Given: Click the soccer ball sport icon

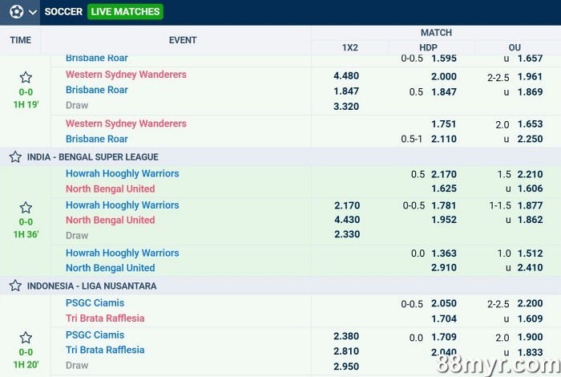Looking at the screenshot, I should tap(16, 12).
